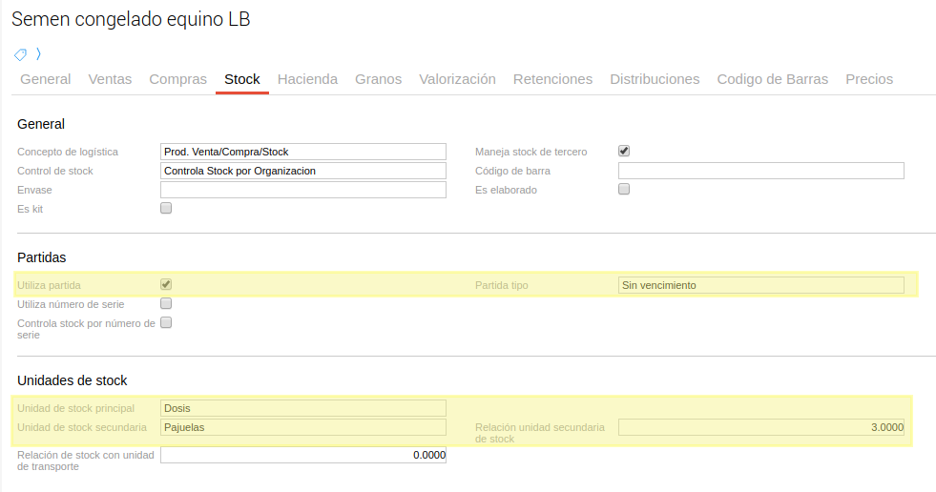Viewport: 936px width, 492px height.
Task: Enable Utiliza número de serie checkbox
Action: pos(166,303)
